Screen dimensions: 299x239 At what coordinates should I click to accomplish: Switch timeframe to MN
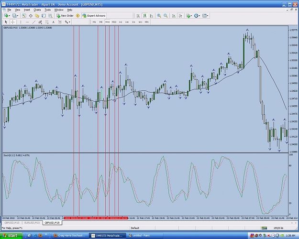(146, 22)
